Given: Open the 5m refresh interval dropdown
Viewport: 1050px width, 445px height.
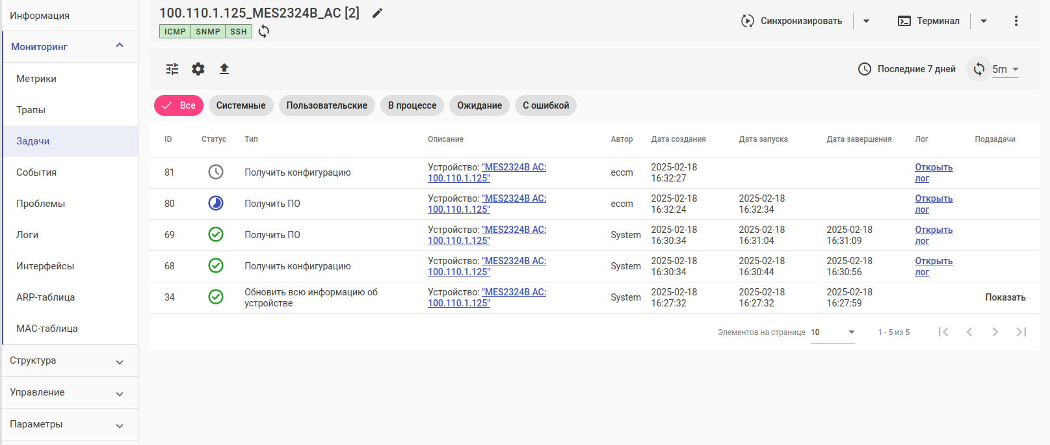Looking at the screenshot, I should 1005,69.
